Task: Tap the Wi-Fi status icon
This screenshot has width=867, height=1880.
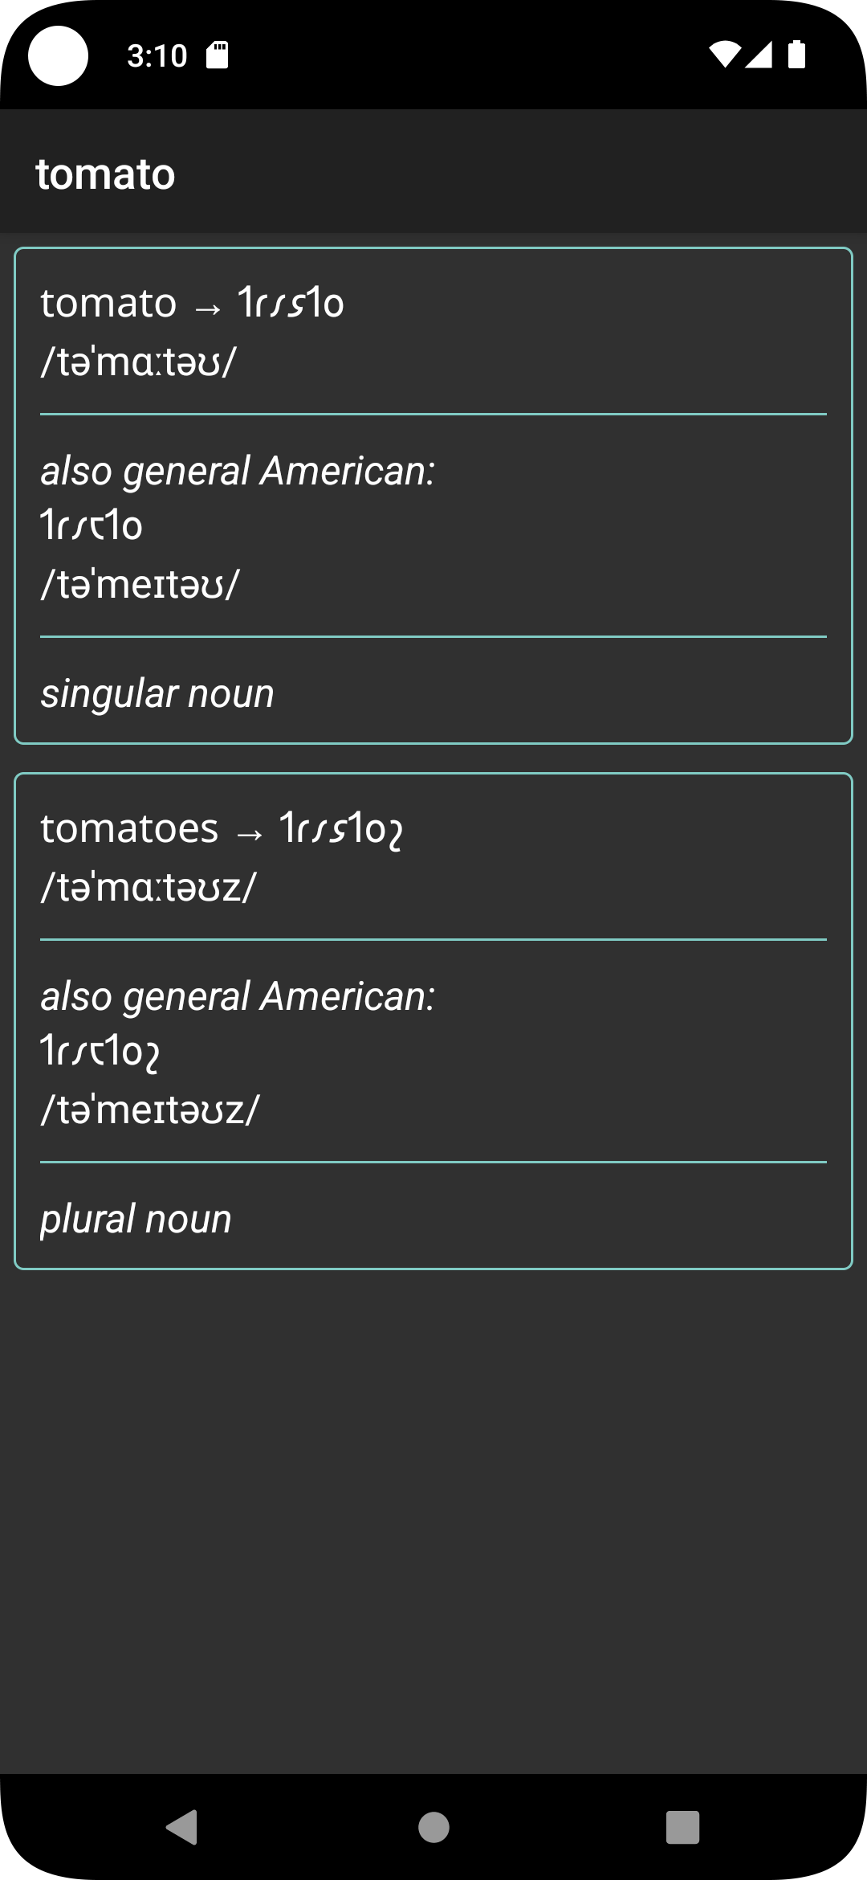Action: coord(724,55)
